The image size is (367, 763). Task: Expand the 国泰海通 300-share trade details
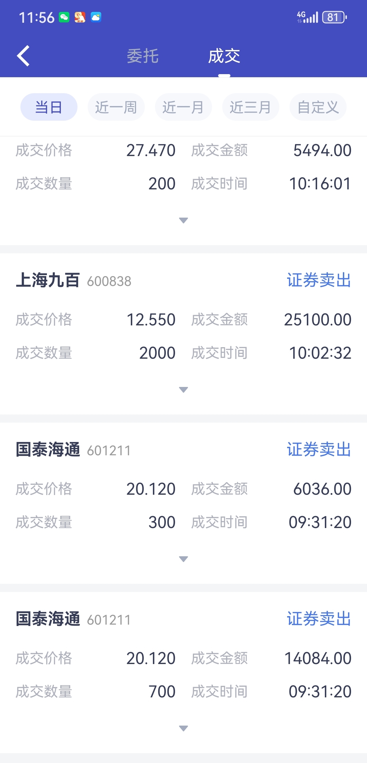pyautogui.click(x=183, y=559)
